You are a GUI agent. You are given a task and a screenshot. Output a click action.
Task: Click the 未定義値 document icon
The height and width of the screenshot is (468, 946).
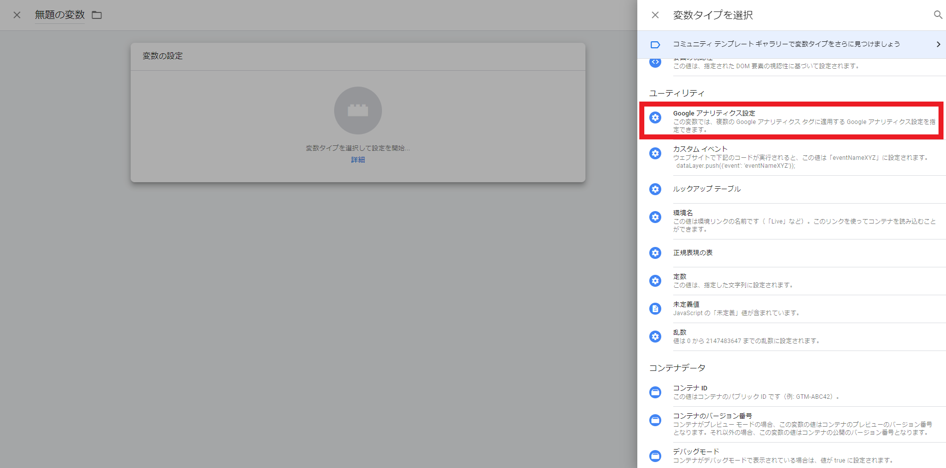pos(655,309)
